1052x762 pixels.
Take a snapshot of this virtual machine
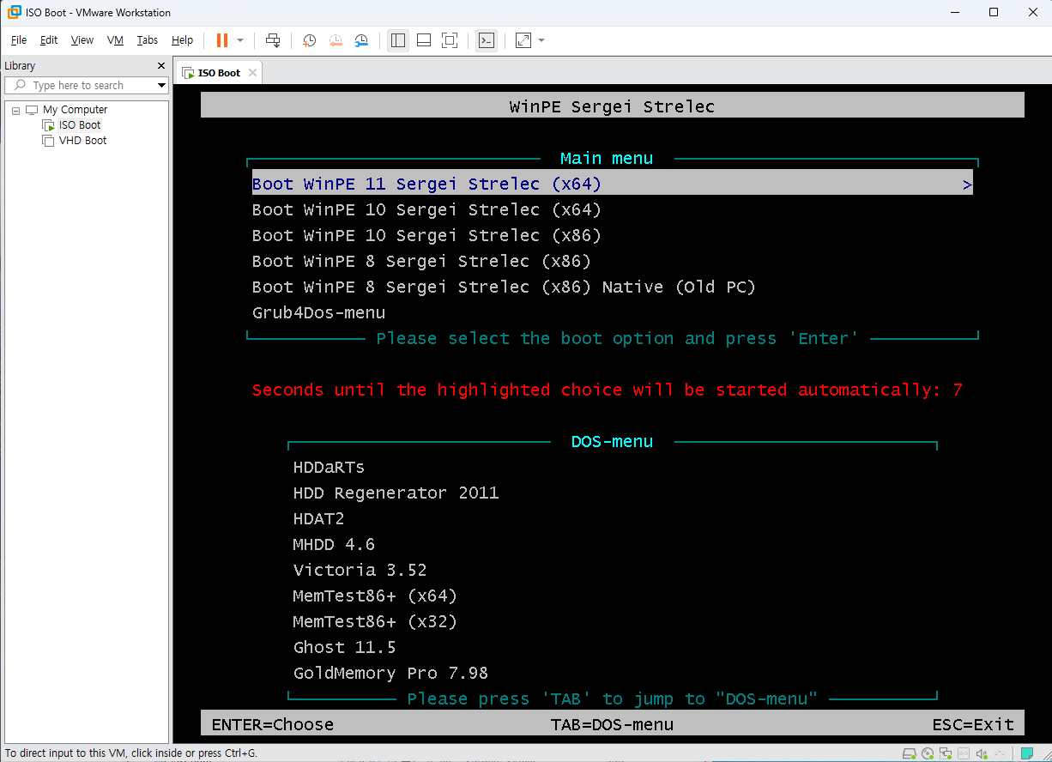(310, 40)
